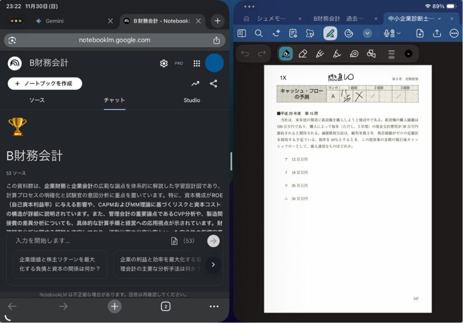Switch to the ソース tab
The height and width of the screenshot is (323, 463).
click(37, 100)
